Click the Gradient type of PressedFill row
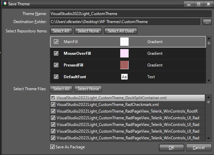Image resolution: width=214 pixels, height=155 pixels. (155, 65)
